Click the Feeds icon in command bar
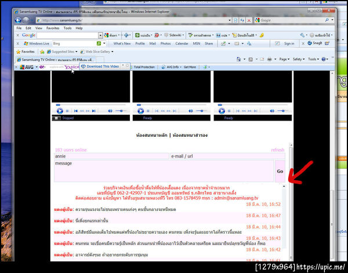 point(251,59)
